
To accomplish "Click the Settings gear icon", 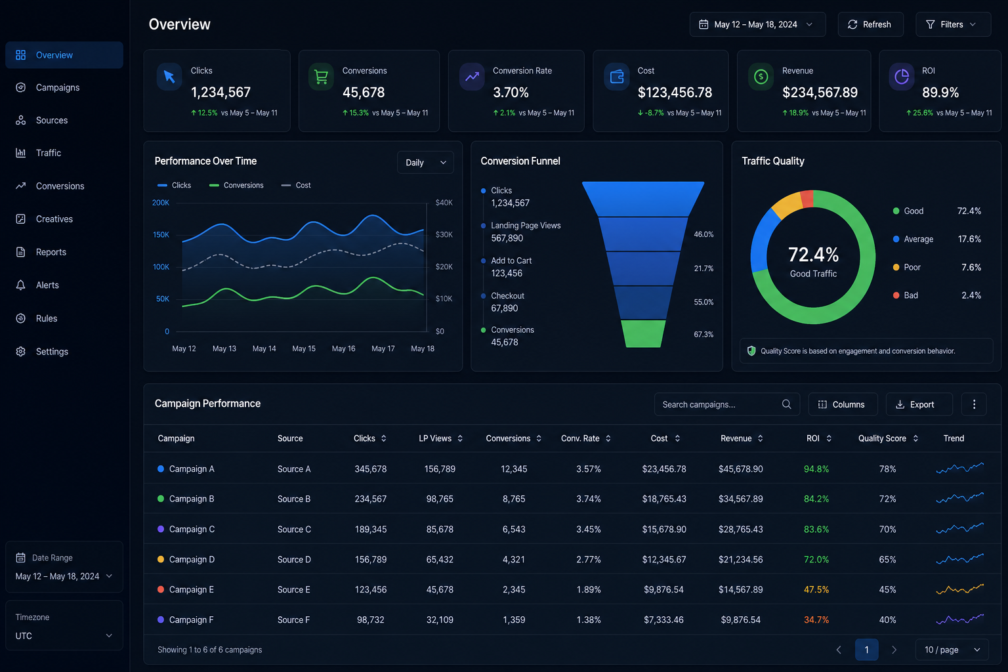I will (x=20, y=352).
